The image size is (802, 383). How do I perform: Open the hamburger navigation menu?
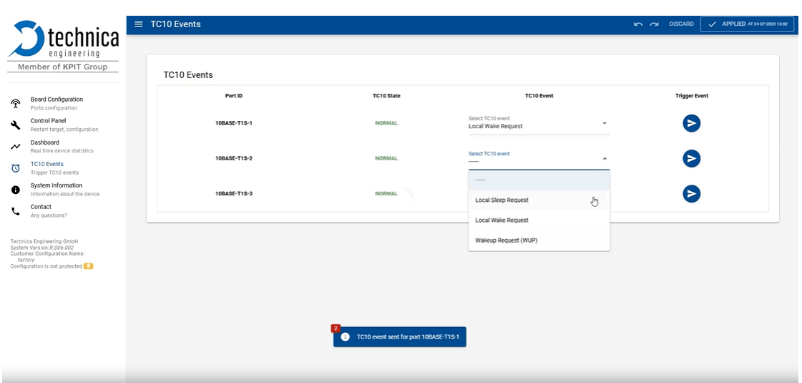139,24
